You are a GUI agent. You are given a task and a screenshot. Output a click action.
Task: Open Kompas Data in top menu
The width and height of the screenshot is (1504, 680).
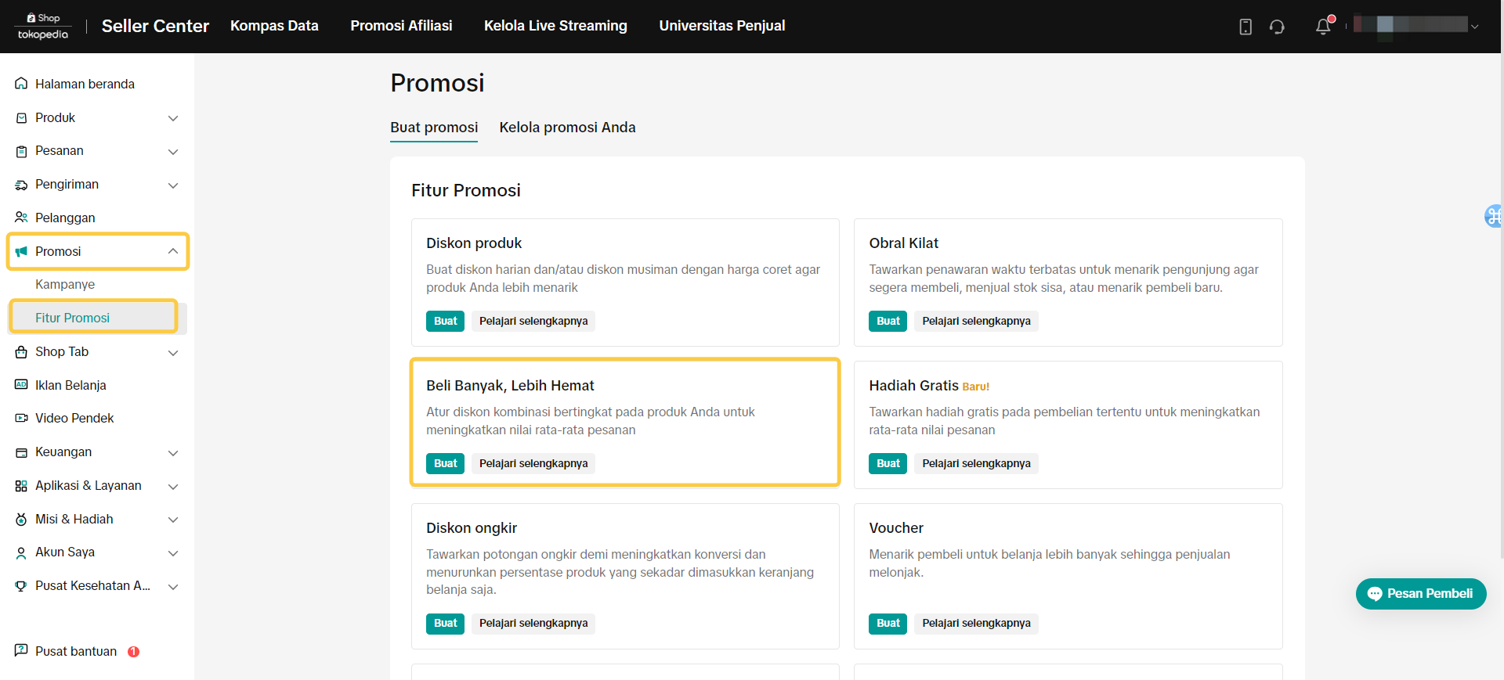[x=274, y=26]
